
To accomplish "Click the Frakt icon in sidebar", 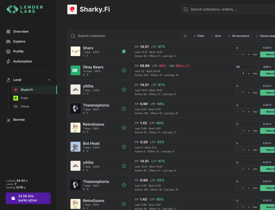I will pos(15,98).
